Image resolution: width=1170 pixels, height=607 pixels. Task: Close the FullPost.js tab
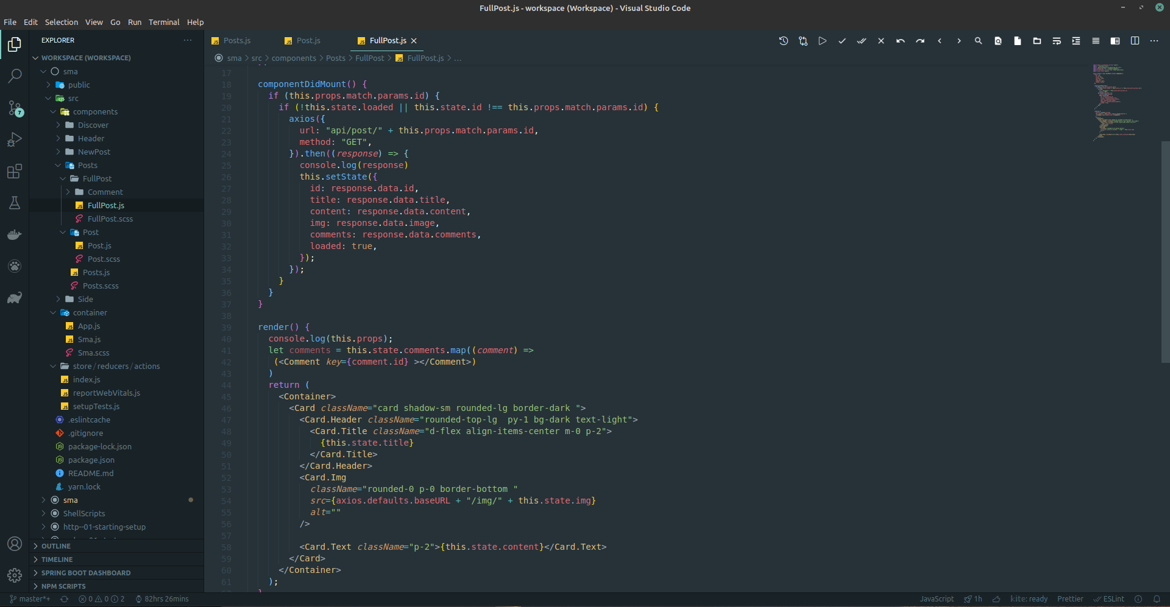point(414,41)
